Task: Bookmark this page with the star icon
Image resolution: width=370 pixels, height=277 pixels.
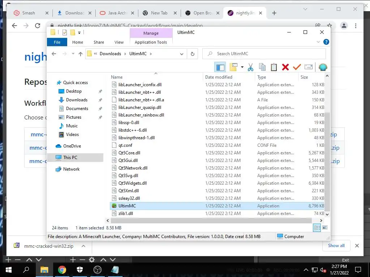Action: coord(330,26)
